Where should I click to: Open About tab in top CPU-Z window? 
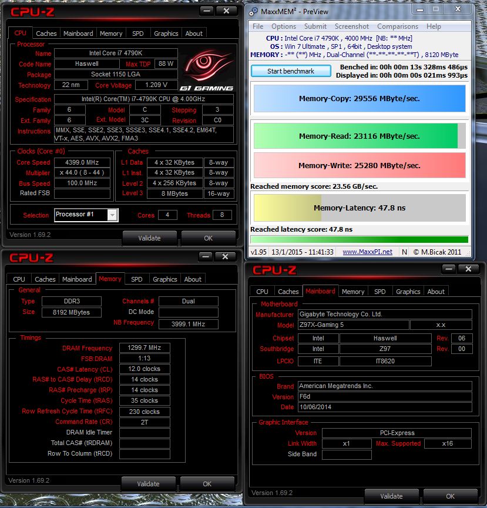click(194, 34)
